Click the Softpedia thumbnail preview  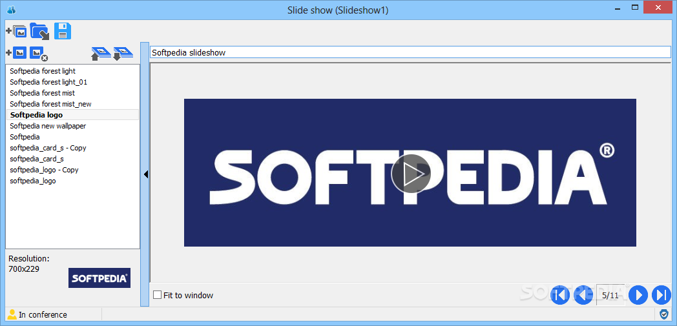(99, 278)
